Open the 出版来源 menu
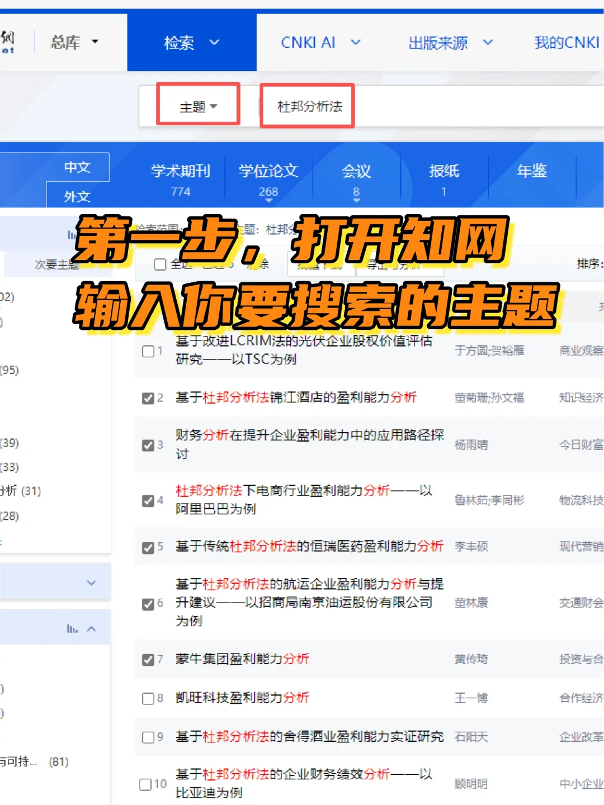The image size is (604, 805). point(451,42)
